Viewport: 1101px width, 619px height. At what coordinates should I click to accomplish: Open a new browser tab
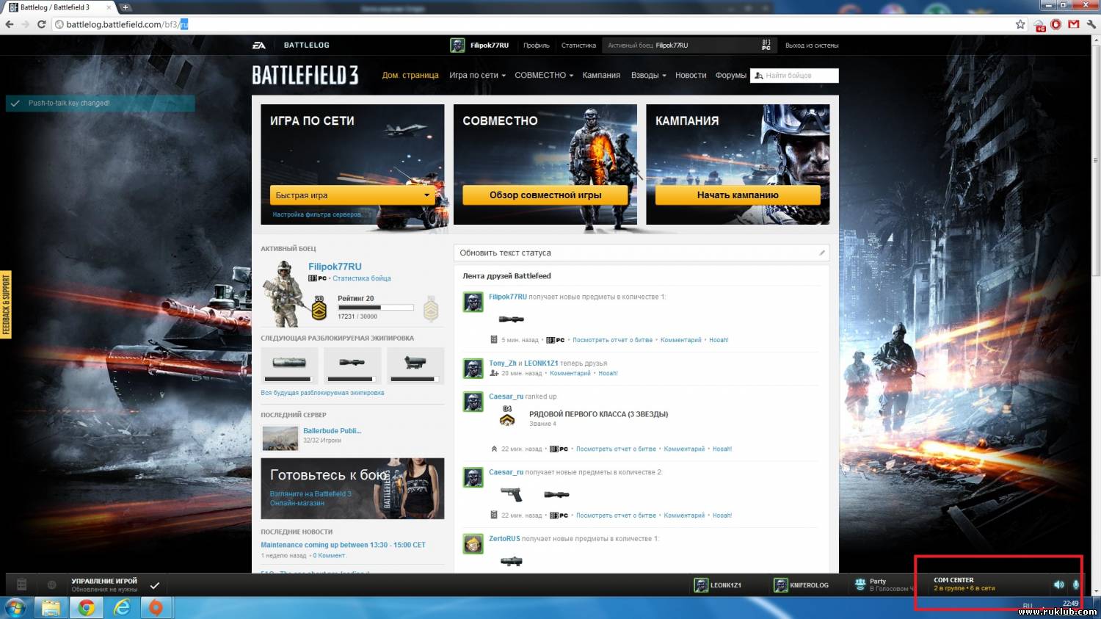[x=126, y=7]
